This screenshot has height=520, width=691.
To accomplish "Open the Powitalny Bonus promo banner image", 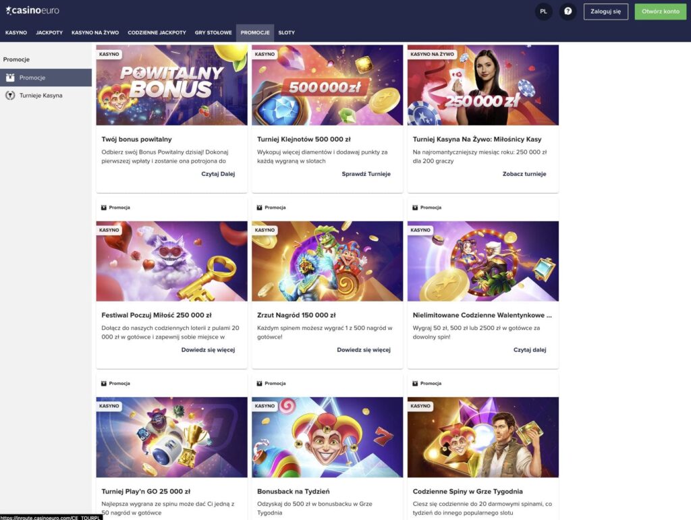I will pos(171,84).
